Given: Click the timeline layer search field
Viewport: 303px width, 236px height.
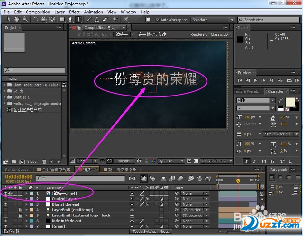Looking at the screenshot, I should (80, 178).
